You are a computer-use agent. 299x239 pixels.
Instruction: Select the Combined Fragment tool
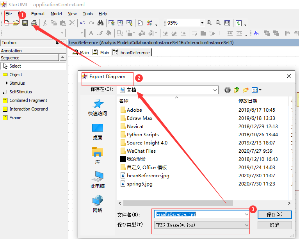click(28, 100)
